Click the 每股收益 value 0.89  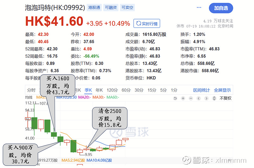(50, 63)
